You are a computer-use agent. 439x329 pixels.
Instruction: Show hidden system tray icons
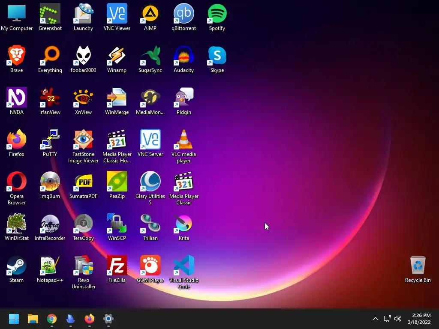pyautogui.click(x=376, y=319)
